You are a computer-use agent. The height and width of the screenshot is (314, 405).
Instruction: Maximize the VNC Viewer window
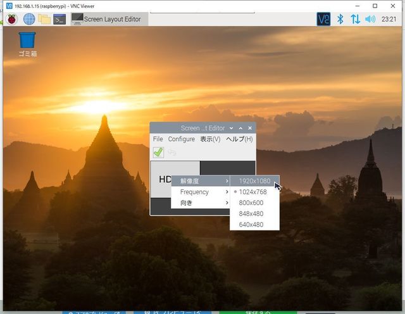tap(375, 6)
